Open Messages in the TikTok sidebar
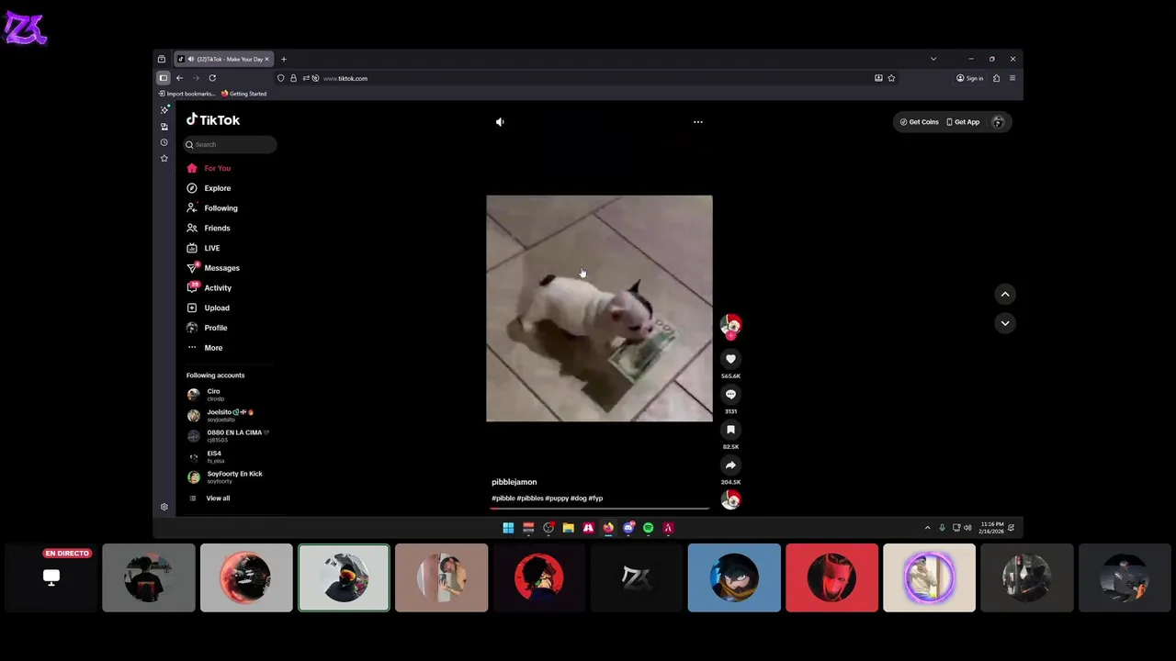This screenshot has width=1176, height=661. [213, 268]
